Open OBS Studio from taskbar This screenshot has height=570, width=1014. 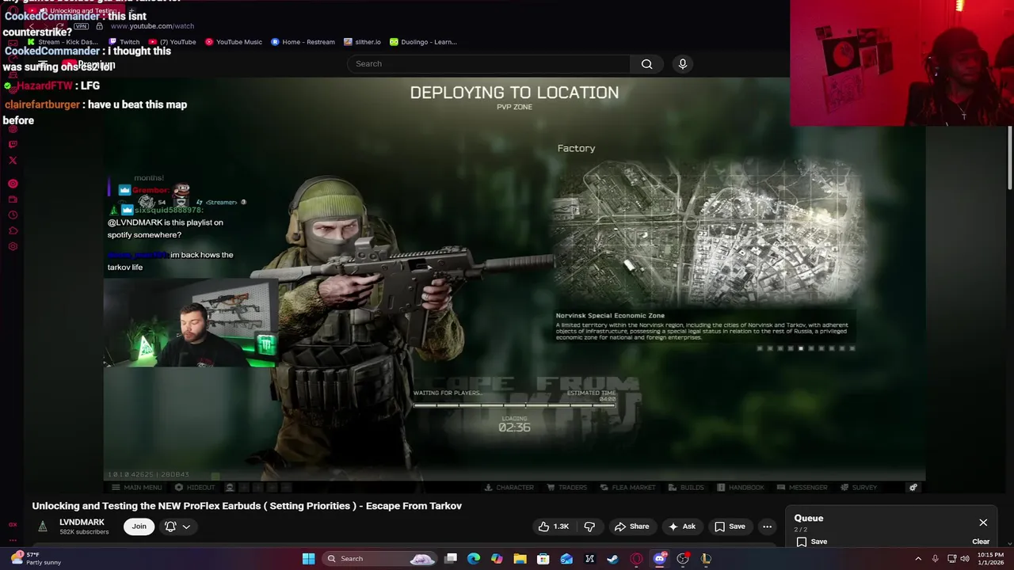(683, 558)
